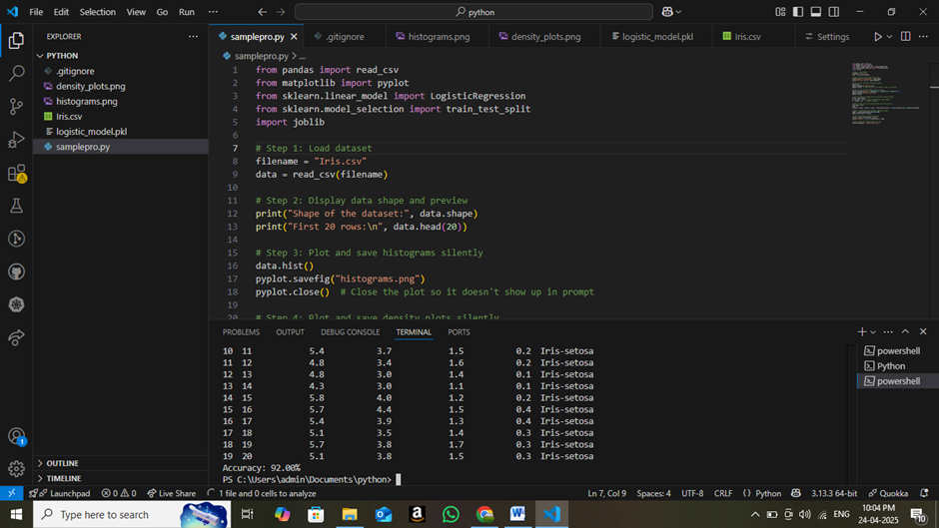Open the Accounts menu
This screenshot has height=528, width=939.
pos(16,436)
